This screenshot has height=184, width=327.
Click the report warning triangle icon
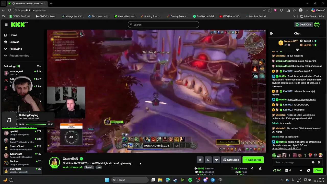point(260,168)
